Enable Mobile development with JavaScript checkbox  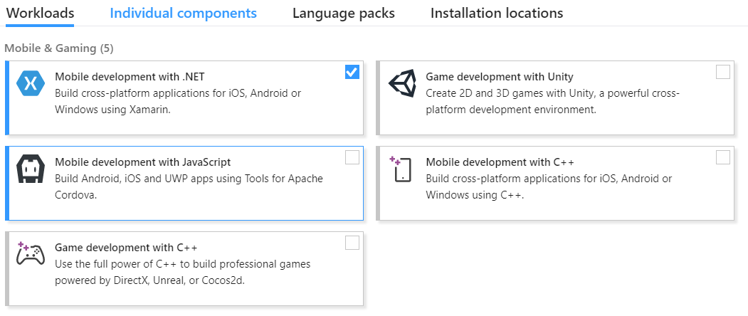tap(352, 157)
